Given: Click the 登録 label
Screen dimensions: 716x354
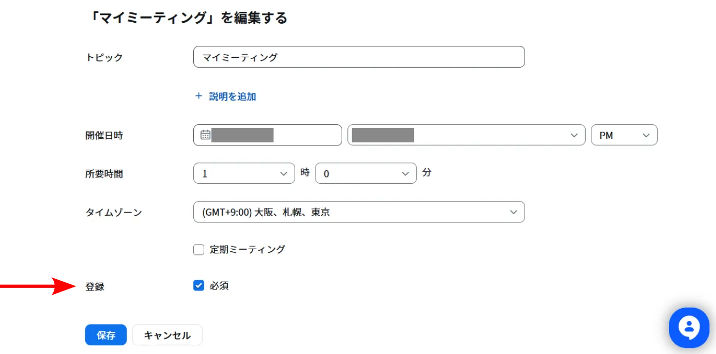Looking at the screenshot, I should [95, 286].
